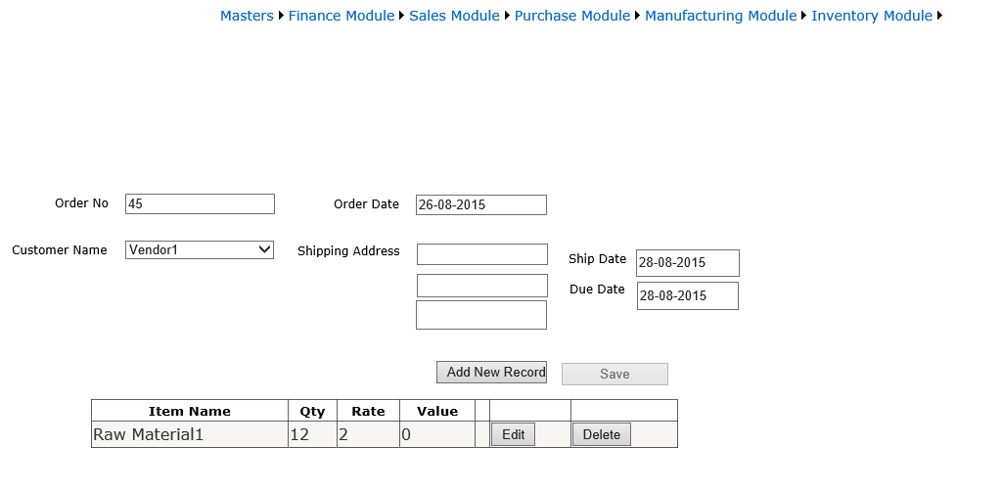The image size is (1002, 491).
Task: Open the Masters menu
Action: [247, 16]
